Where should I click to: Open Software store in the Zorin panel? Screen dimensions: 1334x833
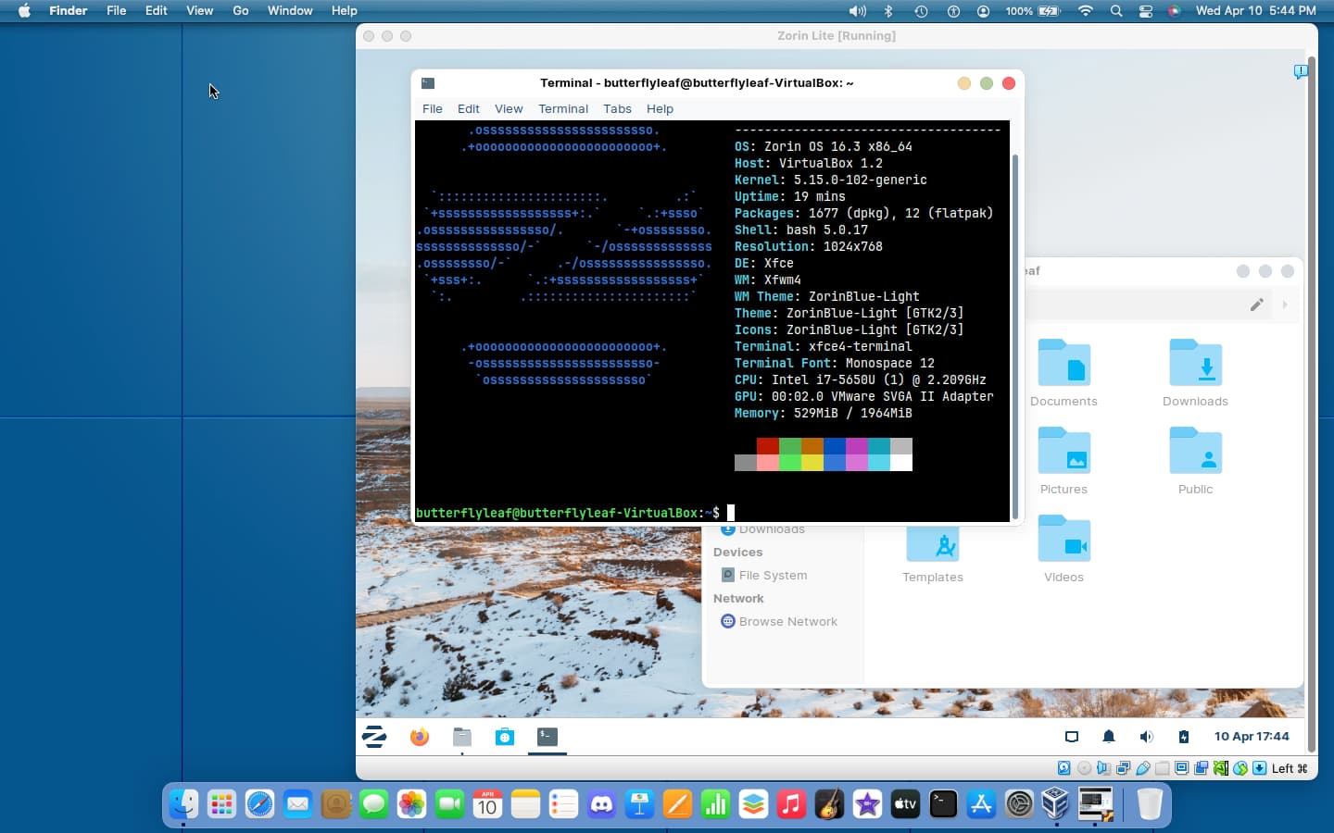(x=505, y=737)
